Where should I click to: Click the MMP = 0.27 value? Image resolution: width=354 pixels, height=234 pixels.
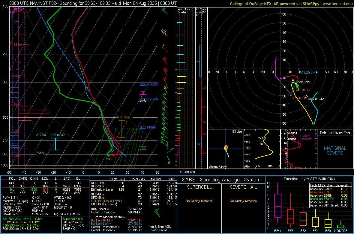40,214
